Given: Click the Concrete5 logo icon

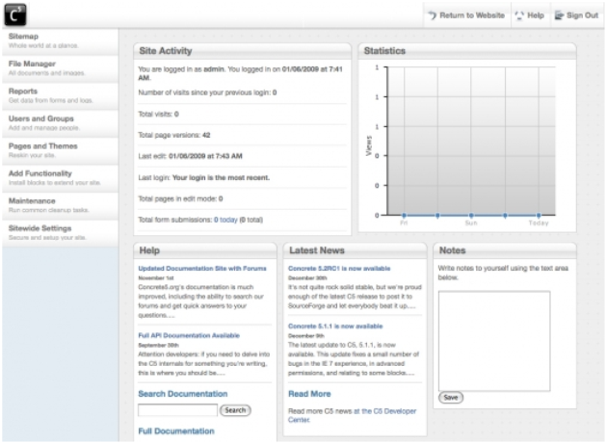Looking at the screenshot, I should [x=16, y=13].
